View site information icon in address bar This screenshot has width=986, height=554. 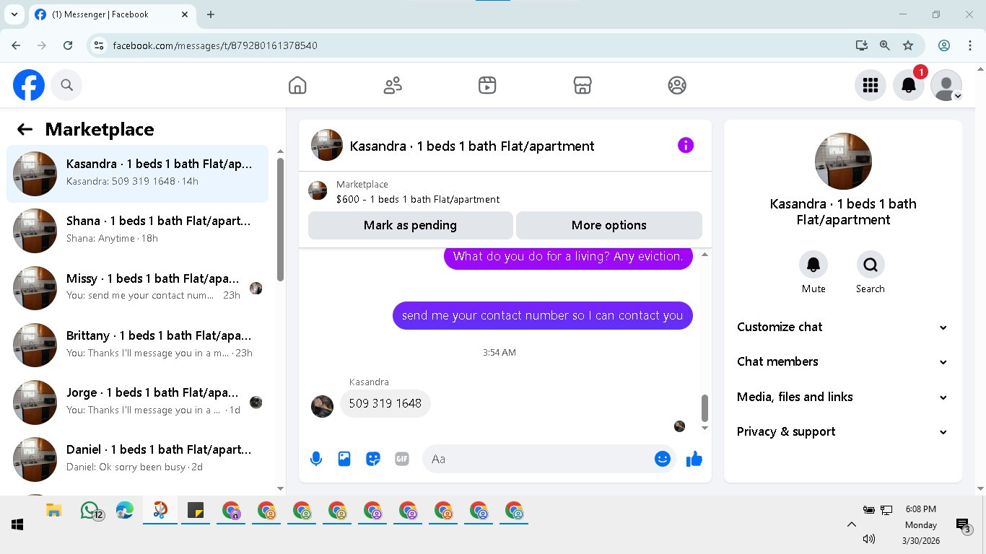point(100,45)
